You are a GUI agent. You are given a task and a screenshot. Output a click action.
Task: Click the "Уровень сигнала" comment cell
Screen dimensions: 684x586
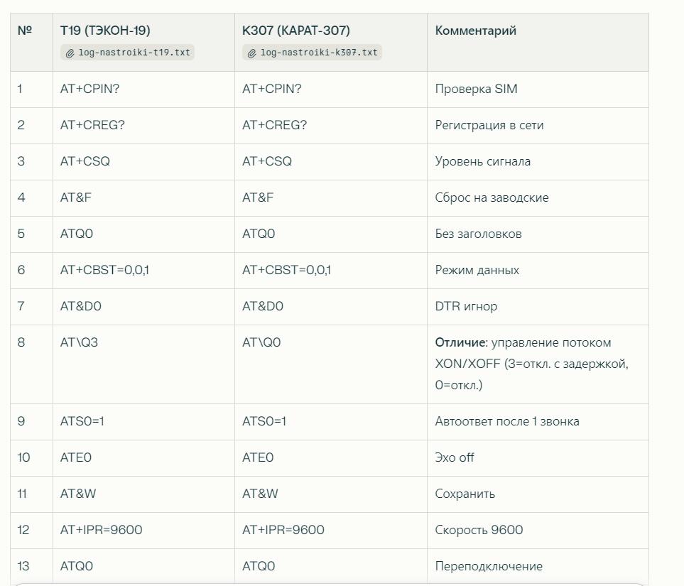[x=482, y=161]
